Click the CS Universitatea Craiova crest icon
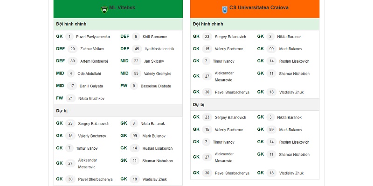Screen dimensions: 373x186 225,9
